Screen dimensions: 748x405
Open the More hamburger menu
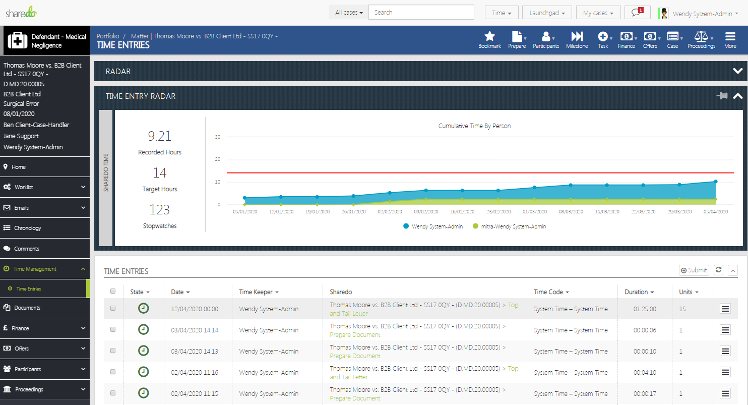[730, 37]
